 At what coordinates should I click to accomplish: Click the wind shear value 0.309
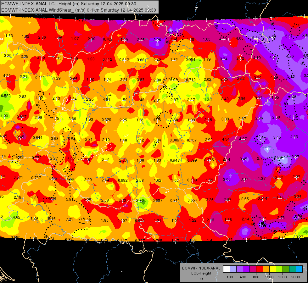pyautogui.click(x=174, y=140)
